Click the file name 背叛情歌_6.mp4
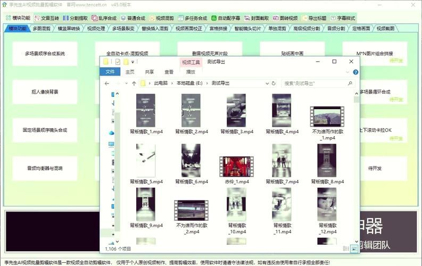Viewport: 422px width, 266px height. 192,182
